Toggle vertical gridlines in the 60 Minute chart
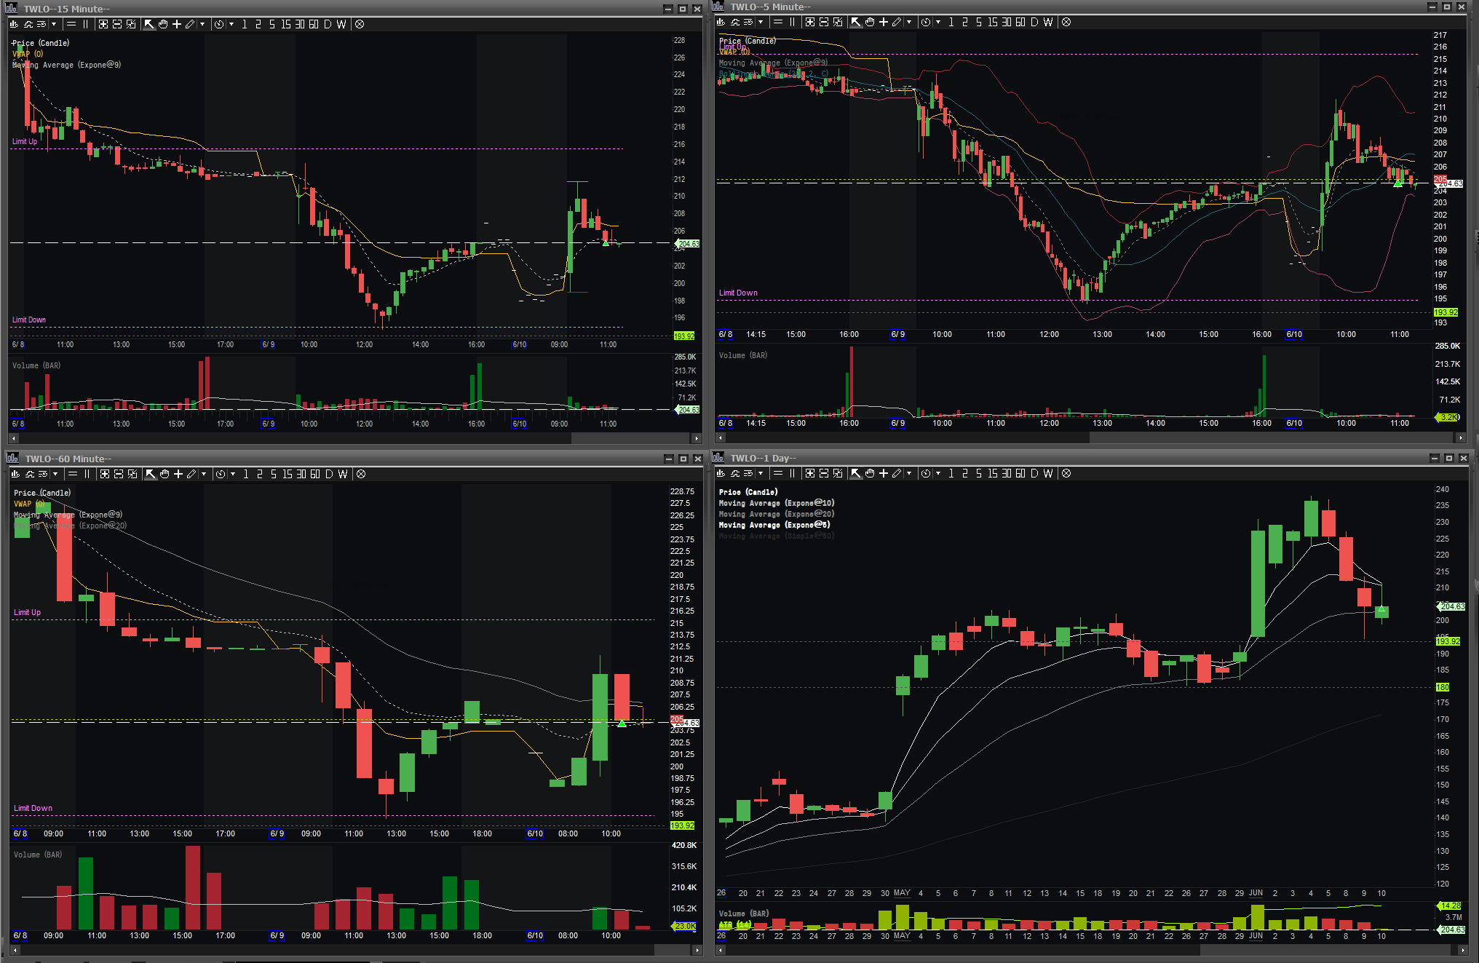Viewport: 1479px width, 963px height. [87, 474]
